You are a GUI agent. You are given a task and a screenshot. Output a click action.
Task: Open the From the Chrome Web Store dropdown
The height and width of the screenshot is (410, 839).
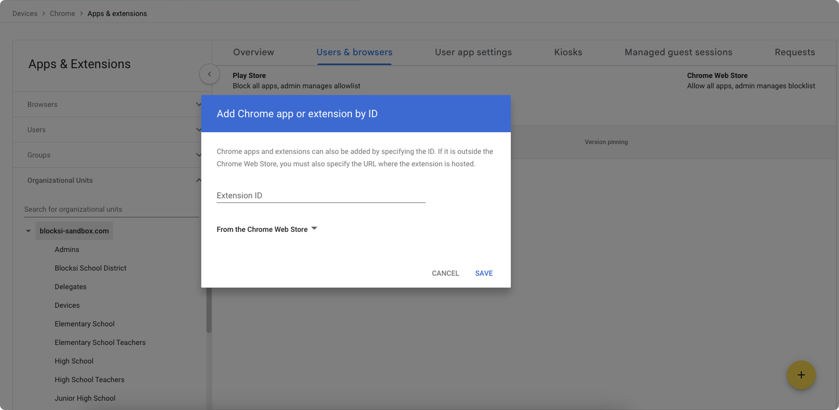pyautogui.click(x=267, y=229)
